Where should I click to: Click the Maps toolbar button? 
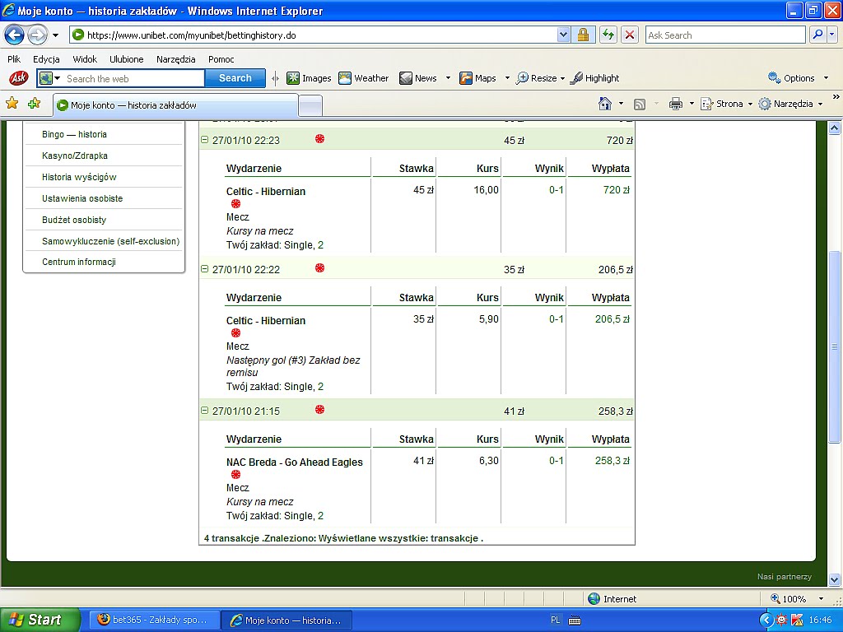tap(477, 78)
